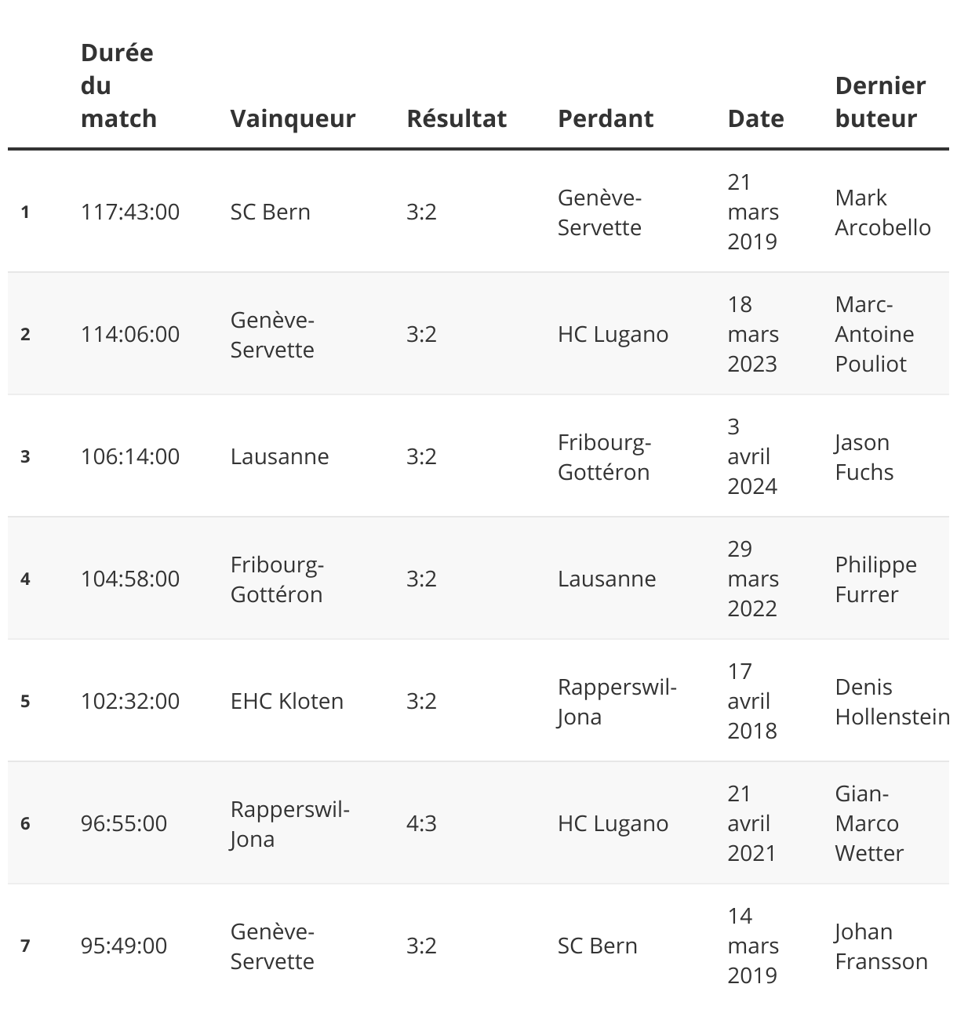This screenshot has height=1013, width=957.
Task: Select Marc-Antoine Pouliot scorer cell
Action: [x=875, y=334]
